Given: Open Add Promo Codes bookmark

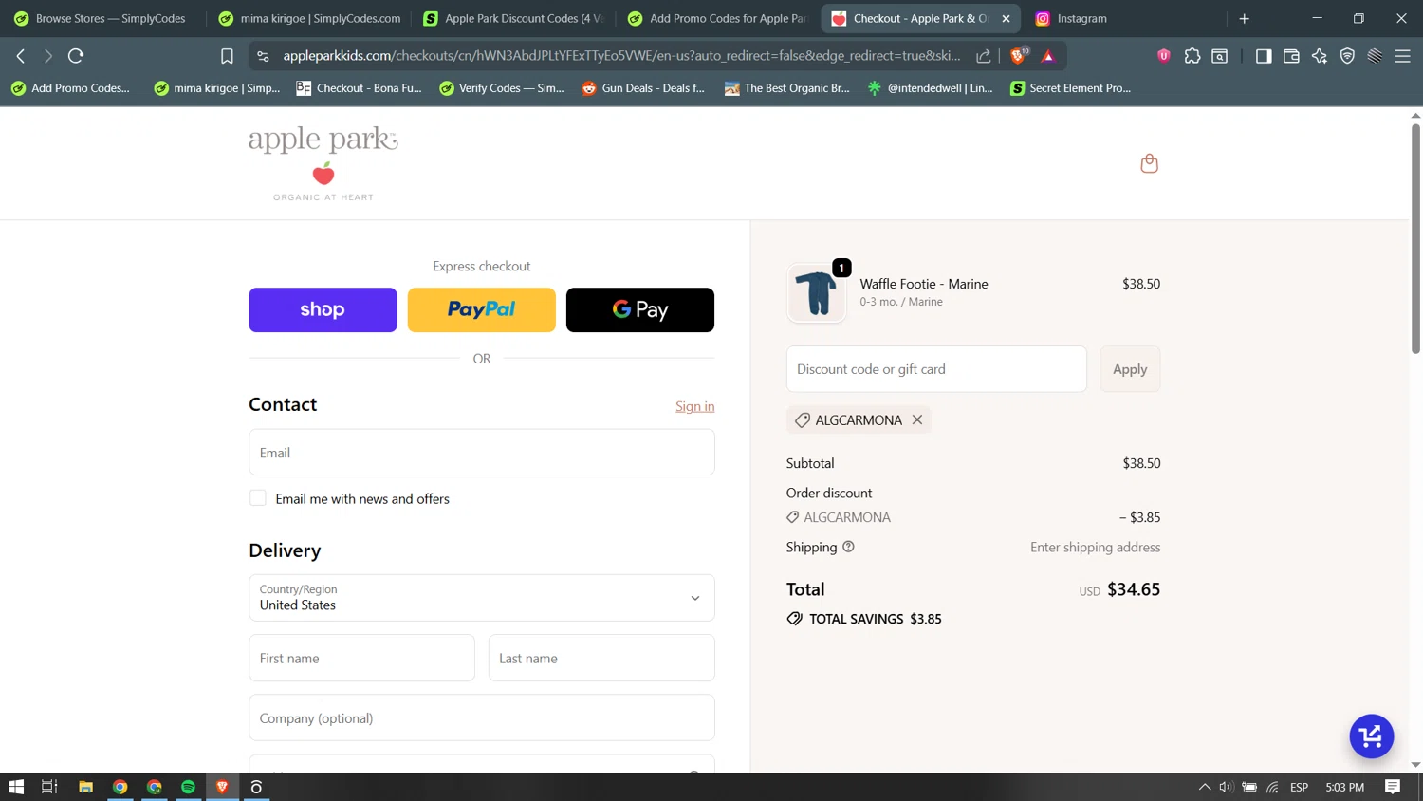Looking at the screenshot, I should click(71, 88).
